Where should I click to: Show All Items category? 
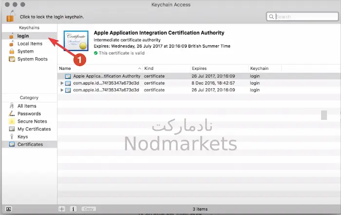tap(30, 106)
